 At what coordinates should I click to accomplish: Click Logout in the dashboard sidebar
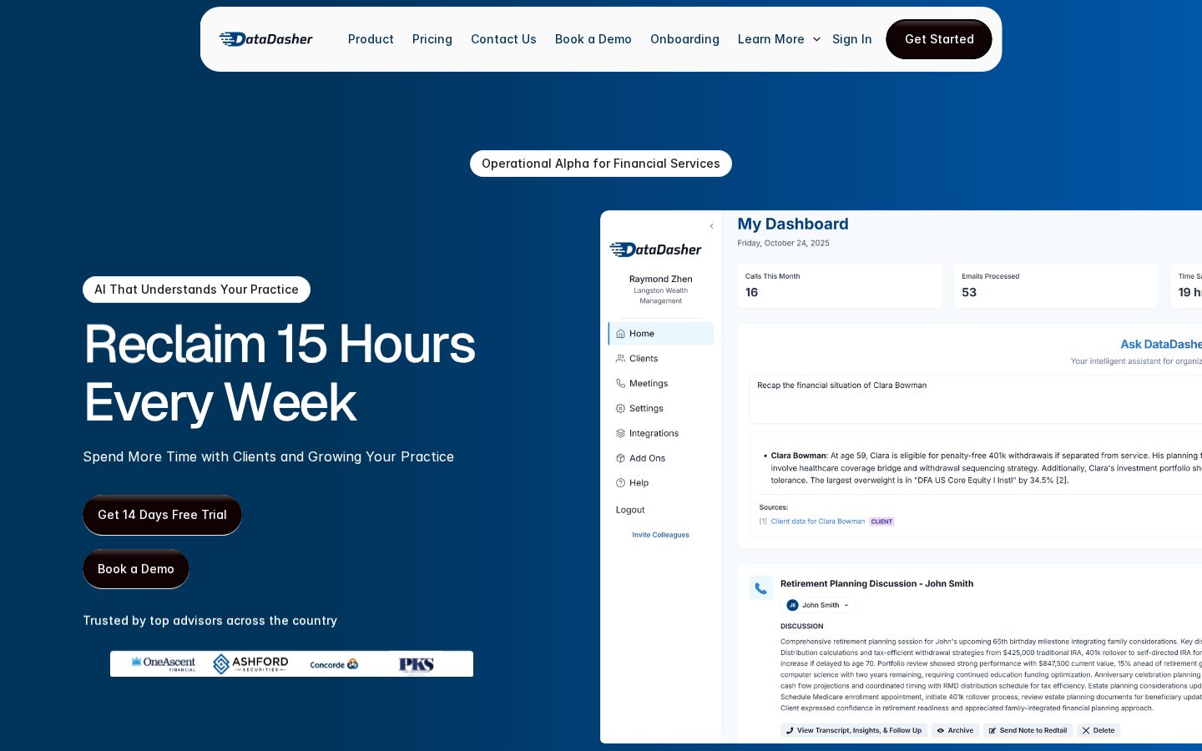[630, 510]
